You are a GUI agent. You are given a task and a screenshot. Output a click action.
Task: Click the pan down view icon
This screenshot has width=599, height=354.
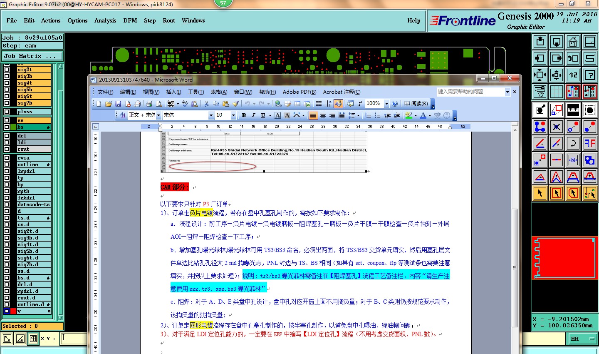pos(557,42)
